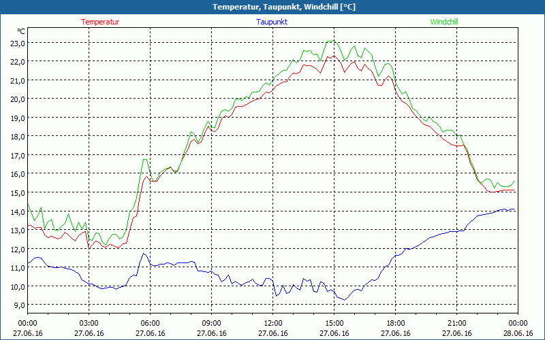Click the 09:00 time axis label
This screenshot has width=545, height=340.
coord(211,324)
